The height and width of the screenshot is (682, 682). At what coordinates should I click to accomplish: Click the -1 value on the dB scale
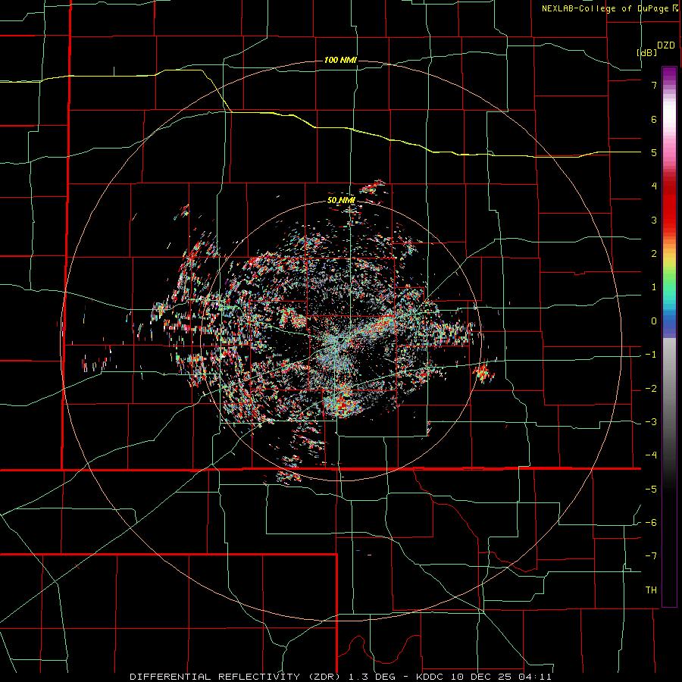[x=651, y=355]
